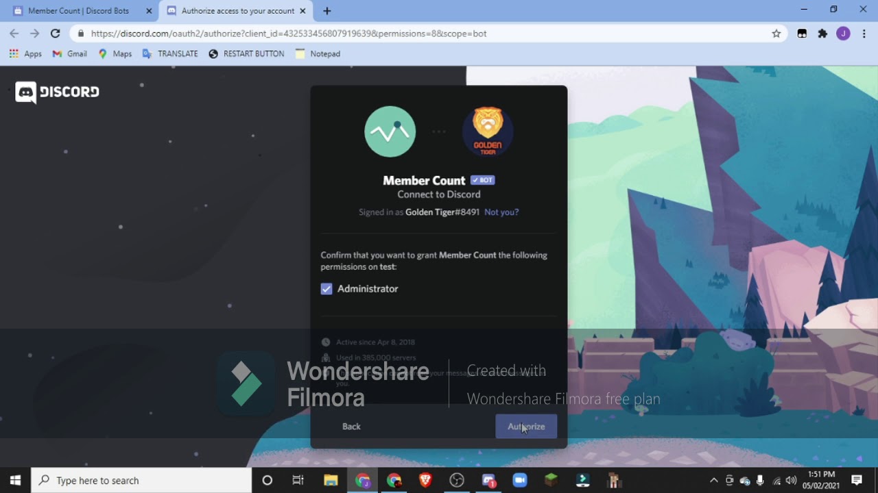Viewport: 878px width, 493px height.
Task: Open Maps bookmark
Action: pos(115,53)
